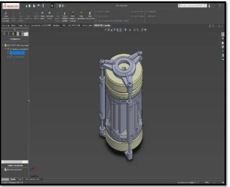Open the Print icon dropdown arrow
Screen dimensions: 230x187
pyautogui.click(x=45, y=6)
